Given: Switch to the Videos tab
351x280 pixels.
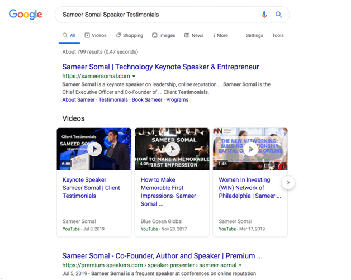Looking at the screenshot, I should click(96, 35).
